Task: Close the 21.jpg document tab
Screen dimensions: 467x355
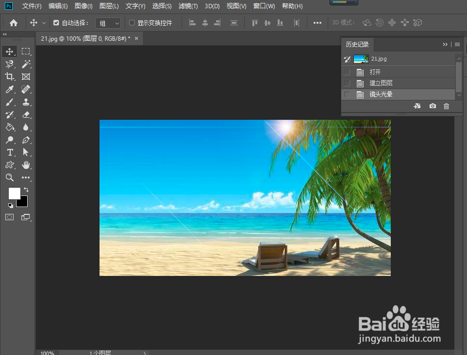Action: [x=136, y=38]
